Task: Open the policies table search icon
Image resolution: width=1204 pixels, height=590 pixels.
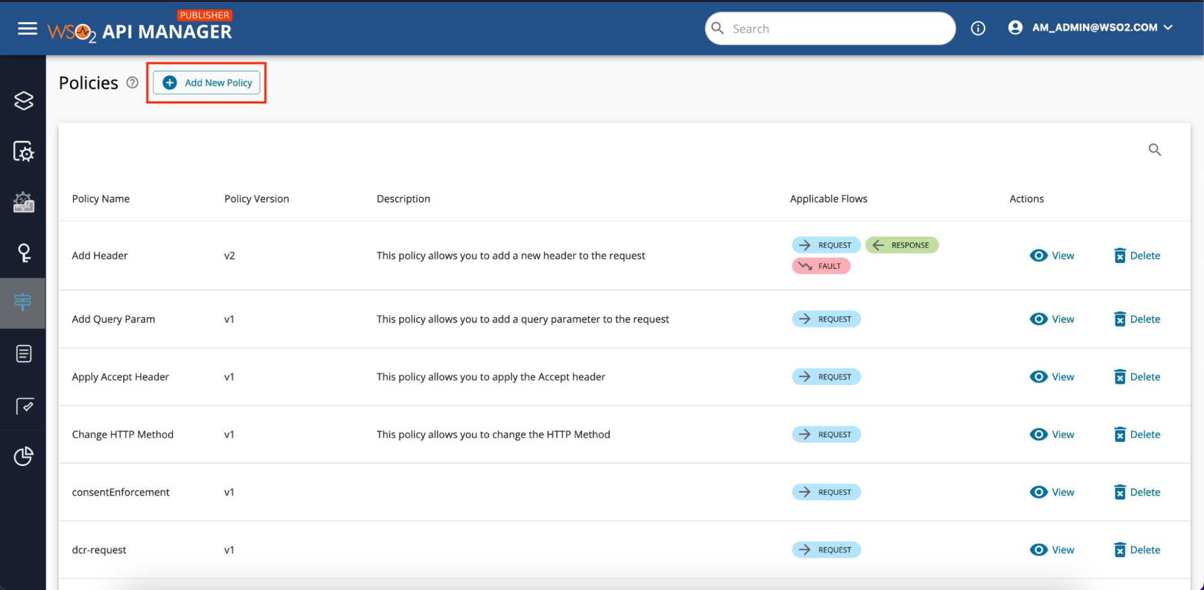Action: coord(1155,150)
